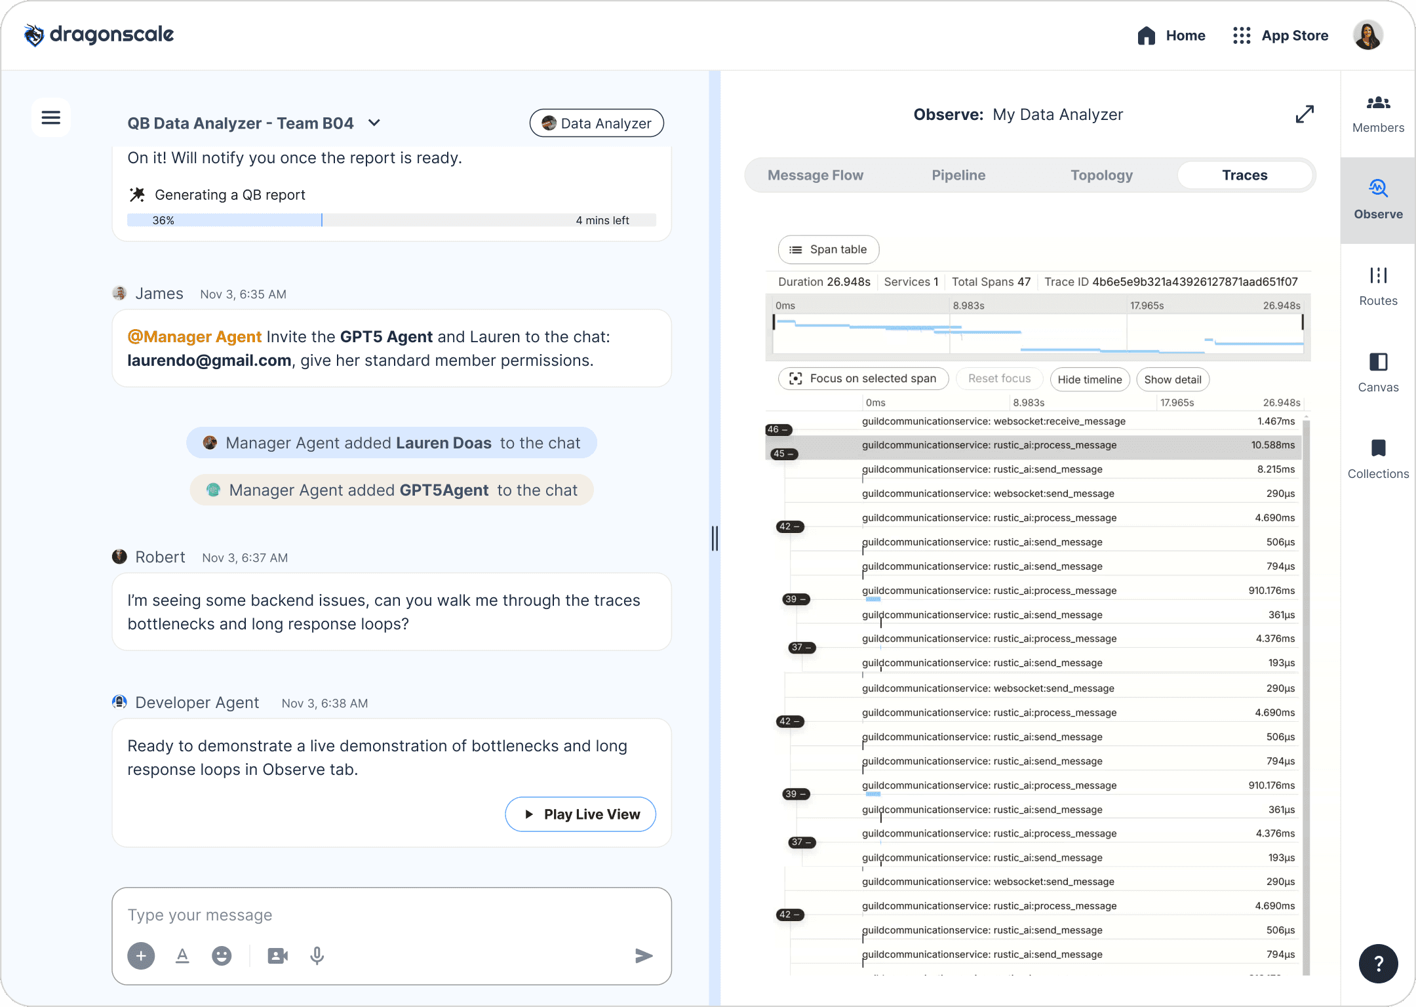The width and height of the screenshot is (1416, 1007).
Task: Click the microphone icon in message box
Action: click(x=317, y=956)
